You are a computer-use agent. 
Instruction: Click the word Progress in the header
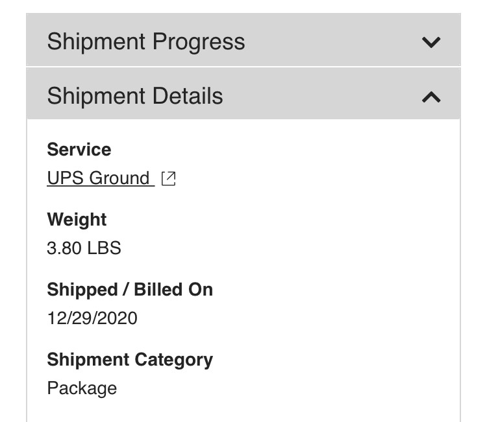[x=199, y=42]
